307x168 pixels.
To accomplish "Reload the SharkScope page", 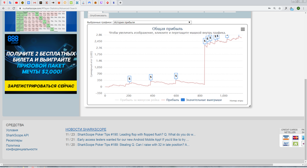I will [x=14, y=8].
